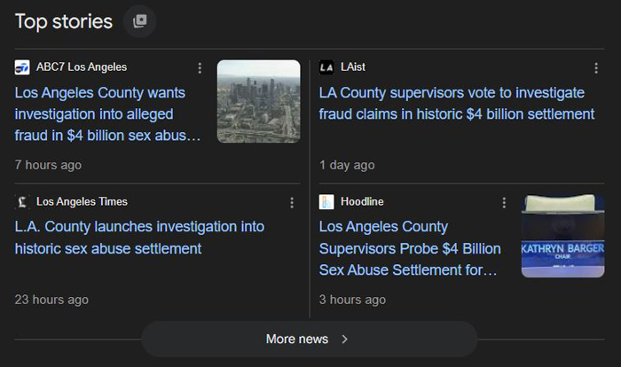Click the LAist source logo icon
The width and height of the screenshot is (621, 367).
point(326,67)
